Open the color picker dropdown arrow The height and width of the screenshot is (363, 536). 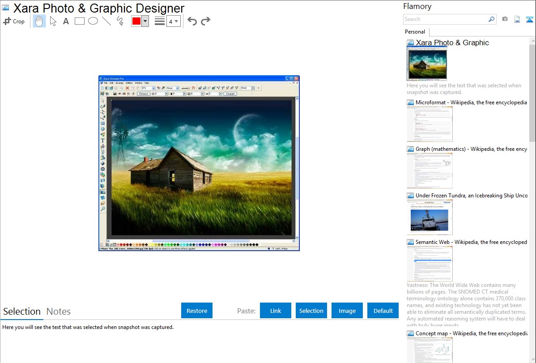tap(145, 21)
